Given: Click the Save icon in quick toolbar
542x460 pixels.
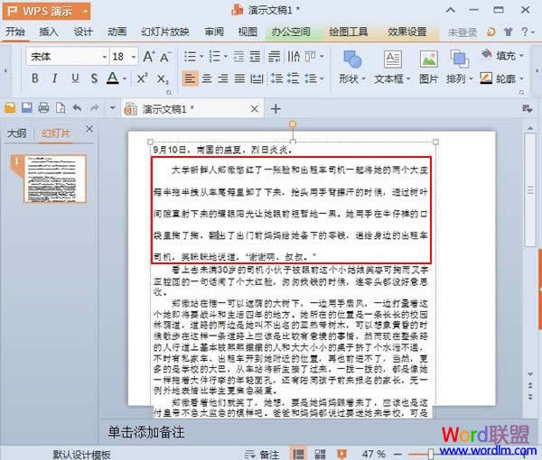Looking at the screenshot, I should click(x=26, y=108).
